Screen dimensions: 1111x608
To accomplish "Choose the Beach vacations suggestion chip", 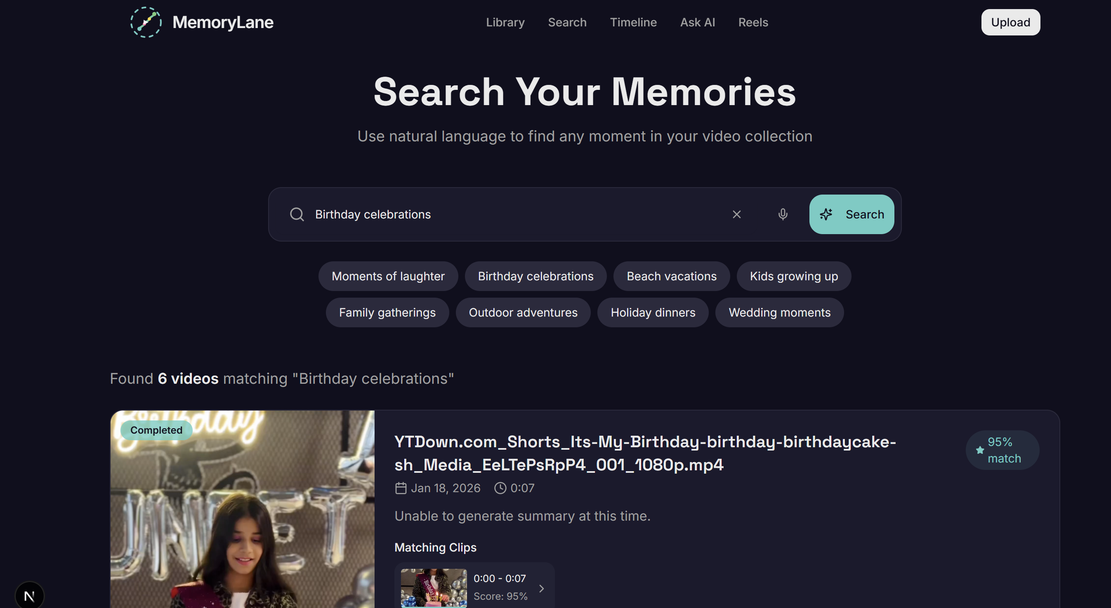I will [671, 276].
